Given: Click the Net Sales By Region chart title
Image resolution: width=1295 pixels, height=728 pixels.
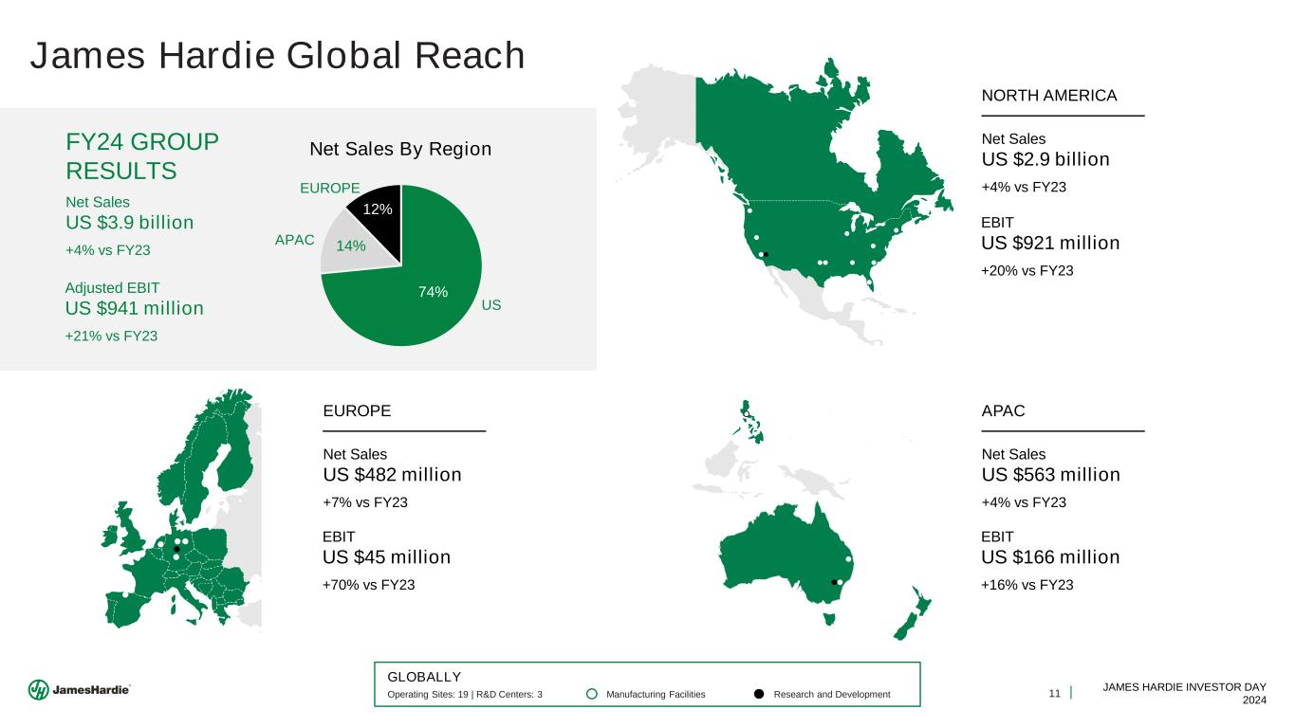Looking at the screenshot, I should click(400, 149).
